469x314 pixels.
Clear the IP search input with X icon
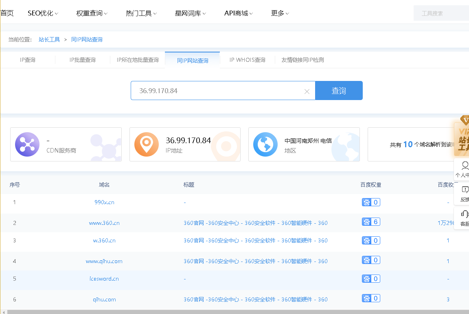click(307, 92)
